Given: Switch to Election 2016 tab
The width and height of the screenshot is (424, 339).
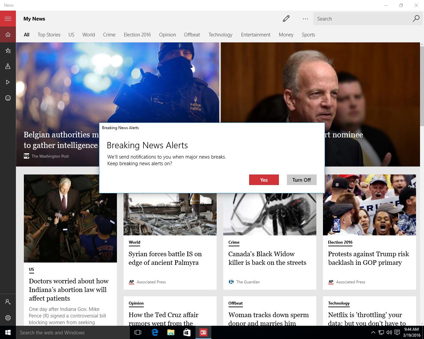Looking at the screenshot, I should (x=137, y=34).
